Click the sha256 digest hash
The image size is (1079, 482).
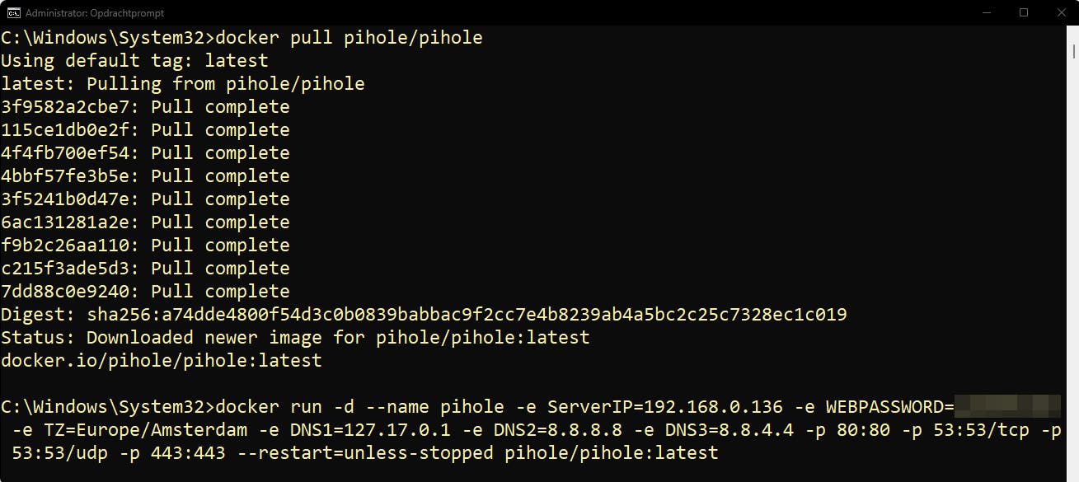[467, 315]
